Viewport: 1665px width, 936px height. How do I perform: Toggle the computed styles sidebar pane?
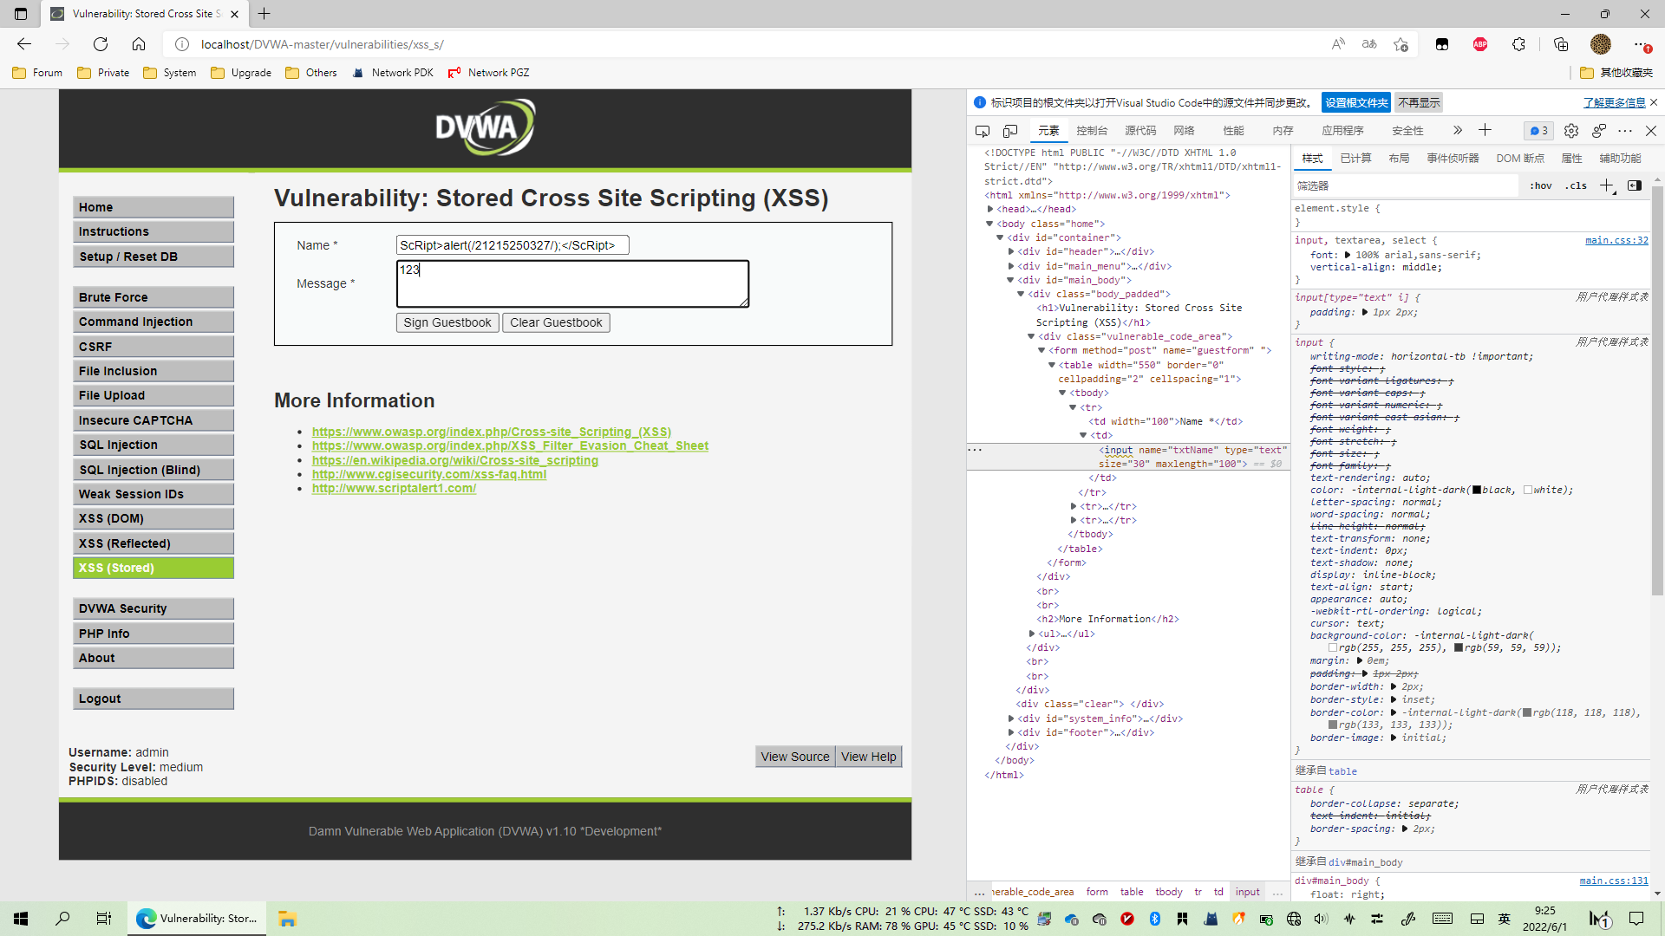(1635, 185)
